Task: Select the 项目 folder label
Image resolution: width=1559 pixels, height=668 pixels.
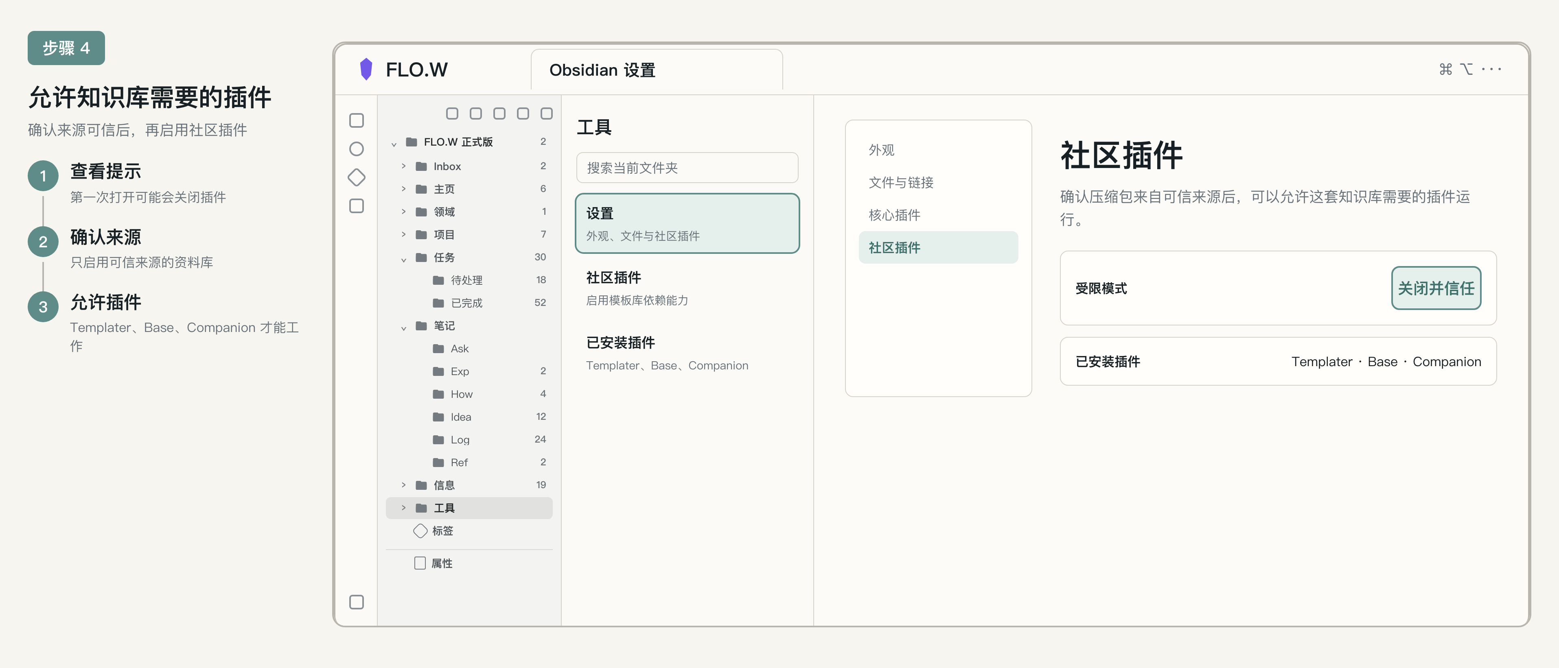Action: (444, 234)
